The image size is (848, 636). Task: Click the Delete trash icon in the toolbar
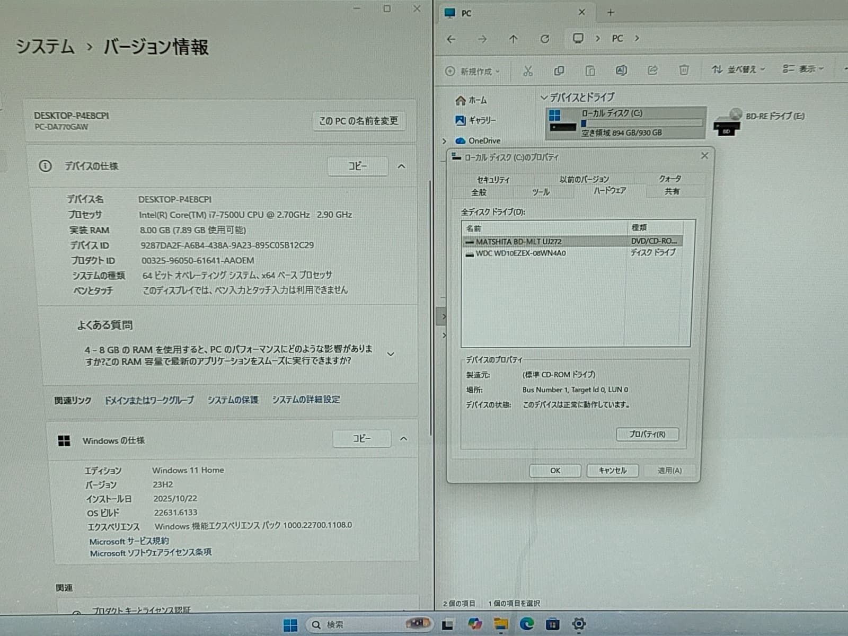point(684,69)
